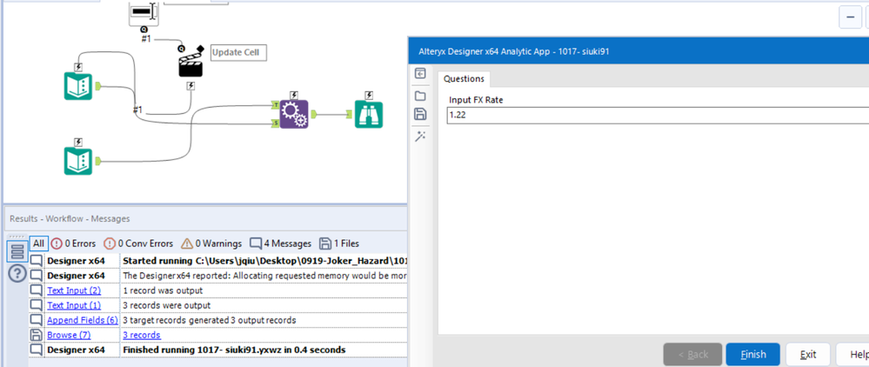This screenshot has width=869, height=367.
Task: Select the Append Fields tool on canvas
Action: (294, 114)
